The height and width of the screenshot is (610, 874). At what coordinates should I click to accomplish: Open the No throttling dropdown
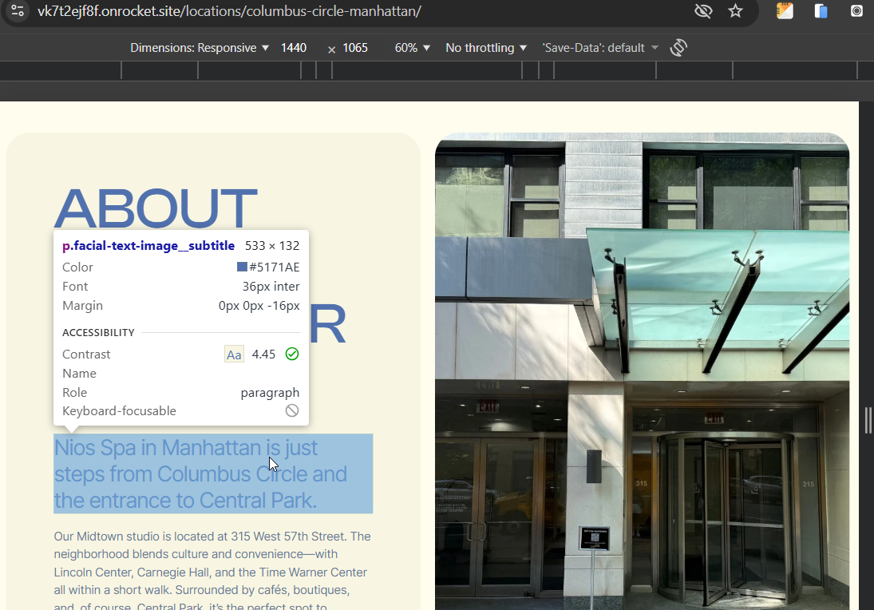pos(486,48)
